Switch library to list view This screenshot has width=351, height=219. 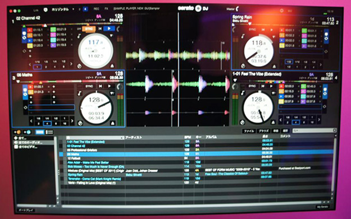[x=49, y=132]
